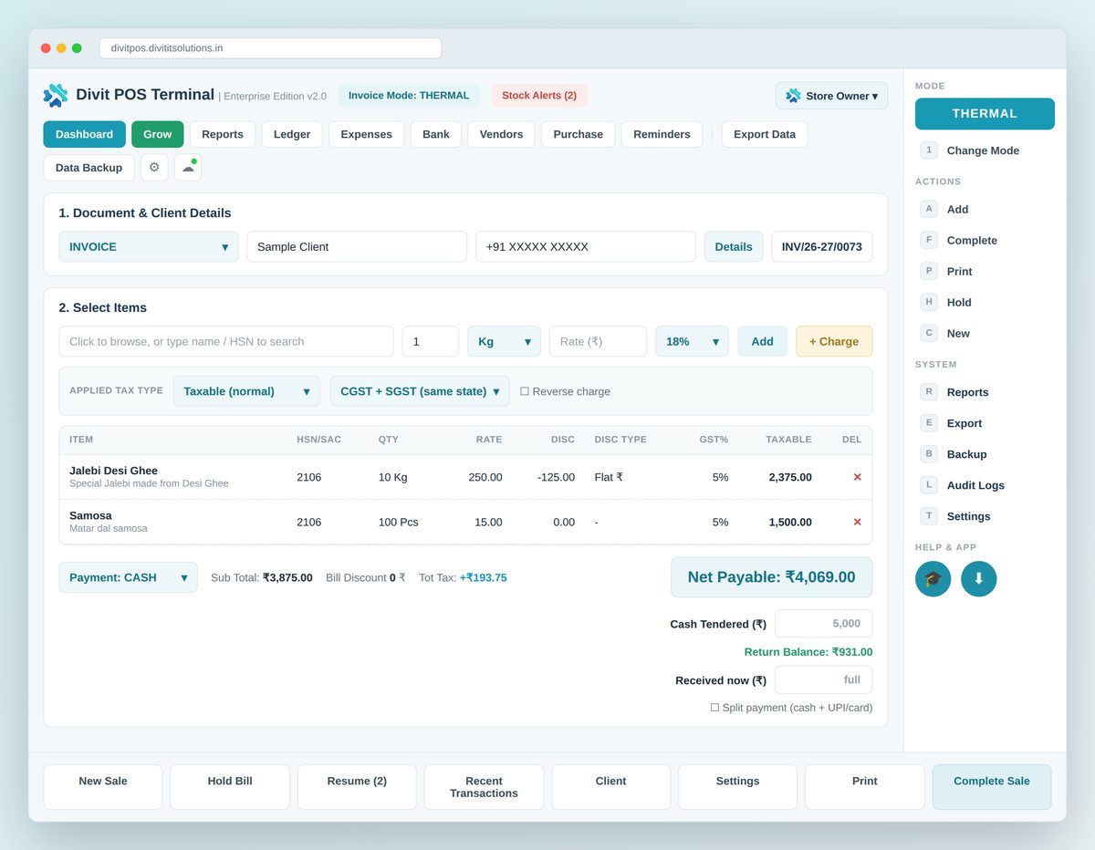Click the C shortcut key badge

pos(929,333)
